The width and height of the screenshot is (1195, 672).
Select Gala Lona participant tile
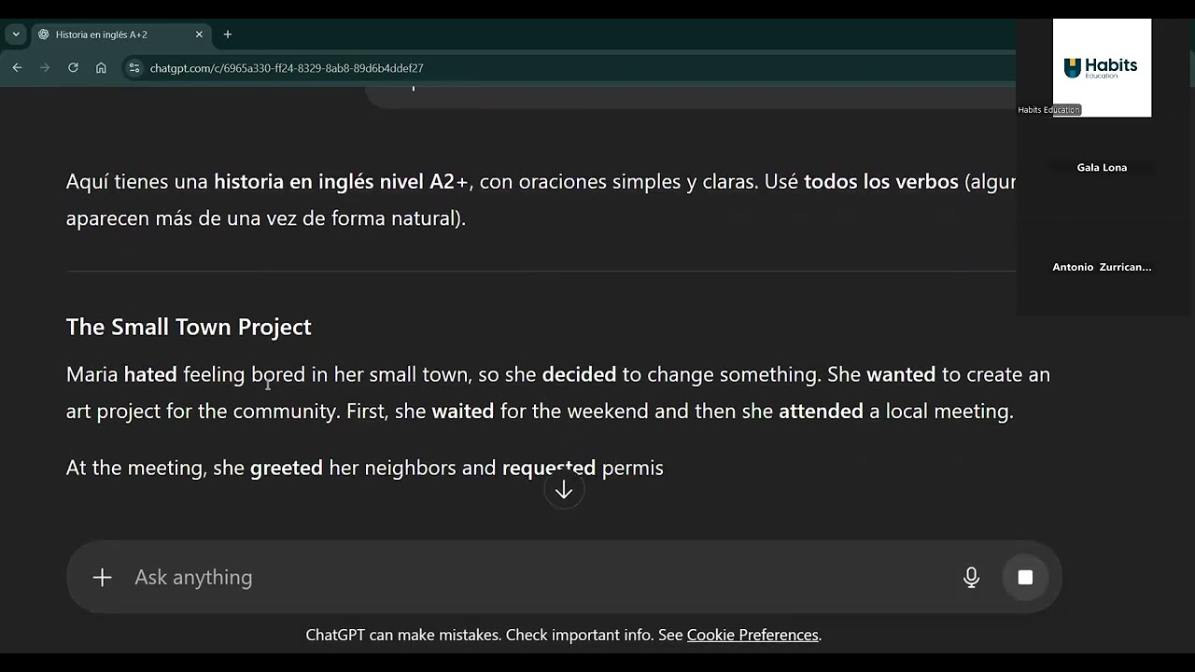(1102, 167)
